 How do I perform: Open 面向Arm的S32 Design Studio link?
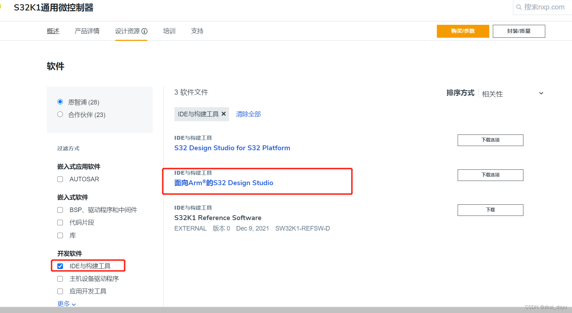click(224, 183)
